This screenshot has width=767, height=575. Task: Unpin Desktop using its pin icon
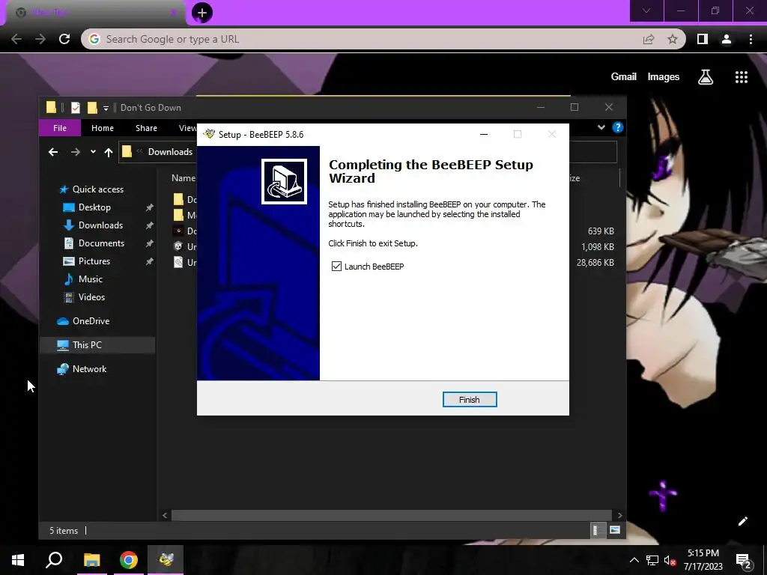149,208
